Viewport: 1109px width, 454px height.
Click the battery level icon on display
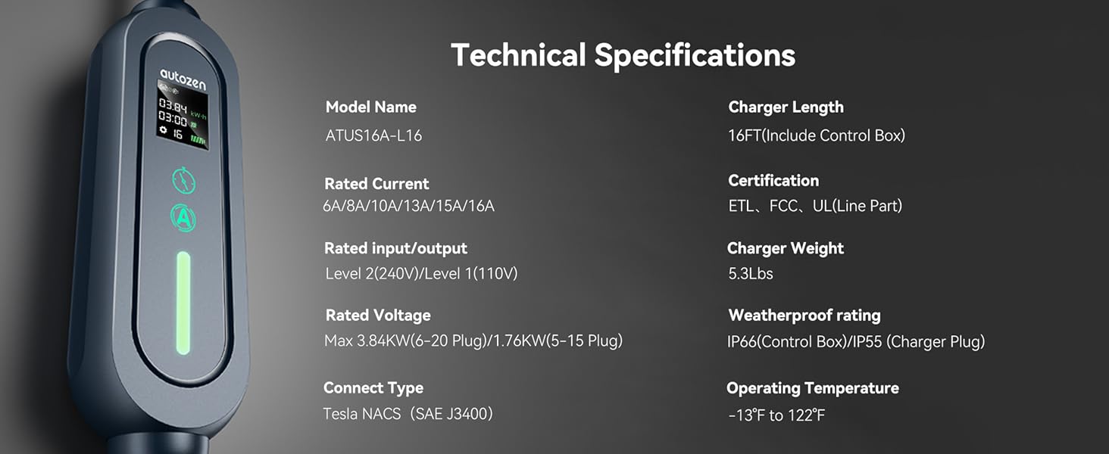click(x=198, y=141)
